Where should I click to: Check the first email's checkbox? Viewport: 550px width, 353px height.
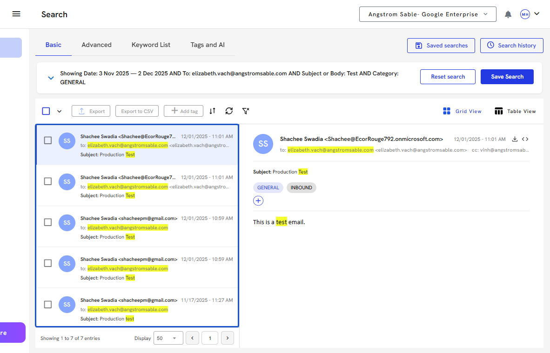(48, 140)
